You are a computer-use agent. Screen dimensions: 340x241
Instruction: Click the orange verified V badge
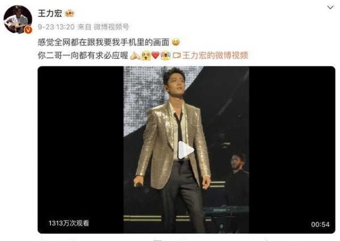(x=28, y=30)
